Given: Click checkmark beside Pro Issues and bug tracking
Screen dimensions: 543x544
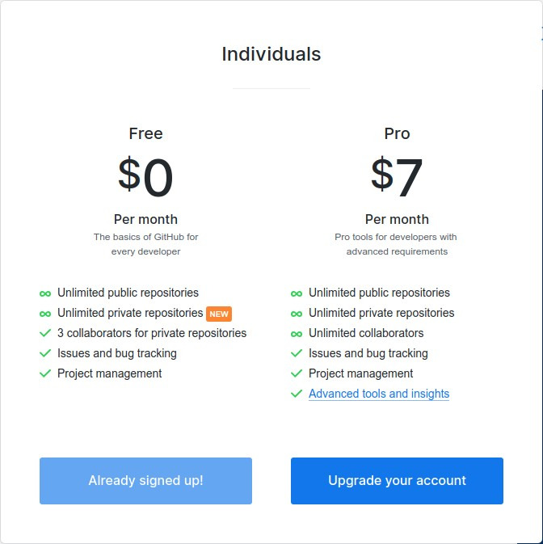Looking at the screenshot, I should [297, 353].
